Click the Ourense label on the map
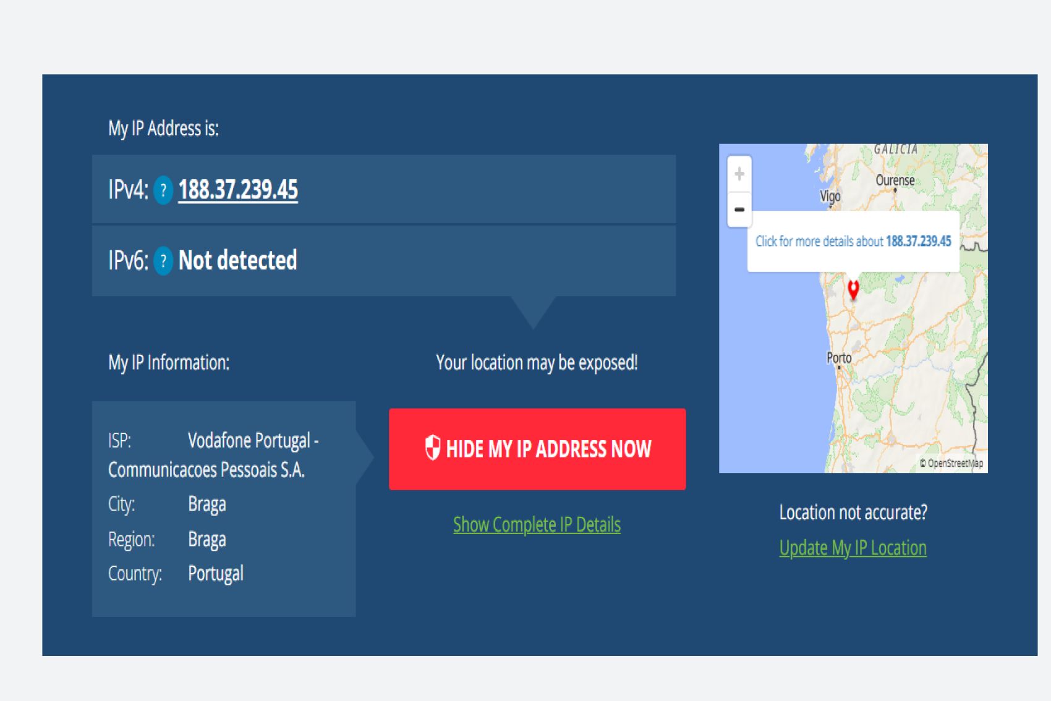Viewport: 1051px width, 701px height. [895, 180]
